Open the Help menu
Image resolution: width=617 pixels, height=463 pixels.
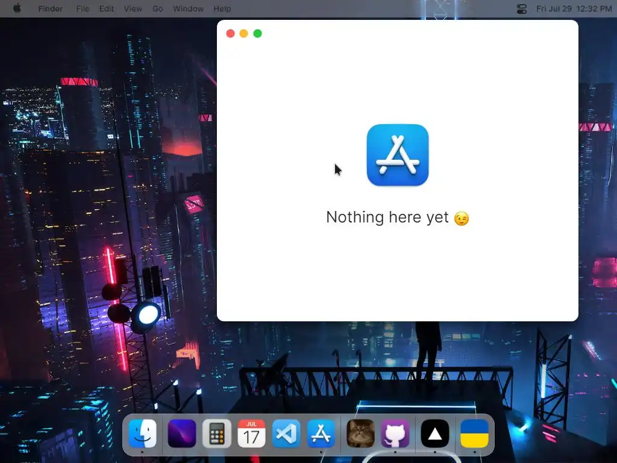[x=222, y=8]
